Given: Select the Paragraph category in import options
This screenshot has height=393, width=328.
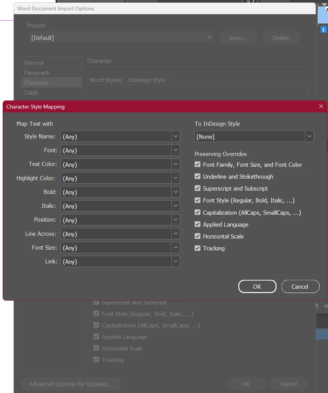Looking at the screenshot, I should (x=52, y=73).
